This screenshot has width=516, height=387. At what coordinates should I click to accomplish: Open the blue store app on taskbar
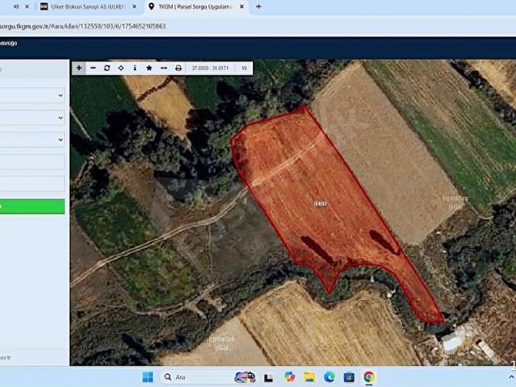pyautogui.click(x=349, y=377)
